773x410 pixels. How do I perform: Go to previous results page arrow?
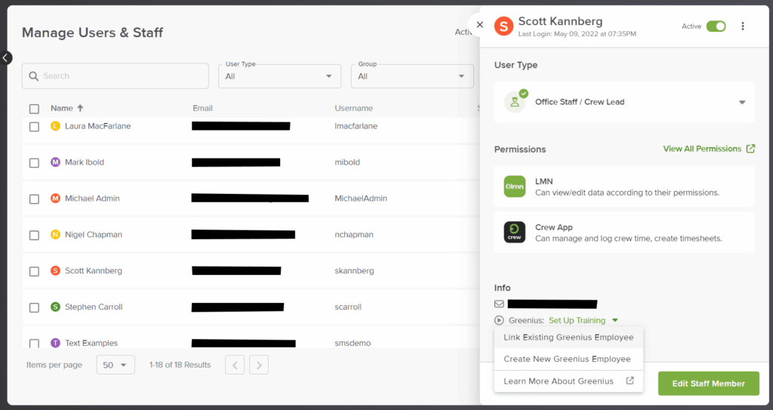click(x=235, y=365)
